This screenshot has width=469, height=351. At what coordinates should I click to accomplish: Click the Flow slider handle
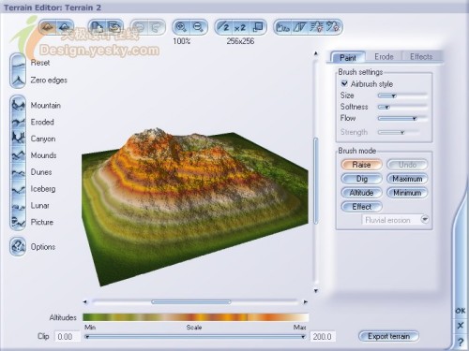pyautogui.click(x=415, y=119)
